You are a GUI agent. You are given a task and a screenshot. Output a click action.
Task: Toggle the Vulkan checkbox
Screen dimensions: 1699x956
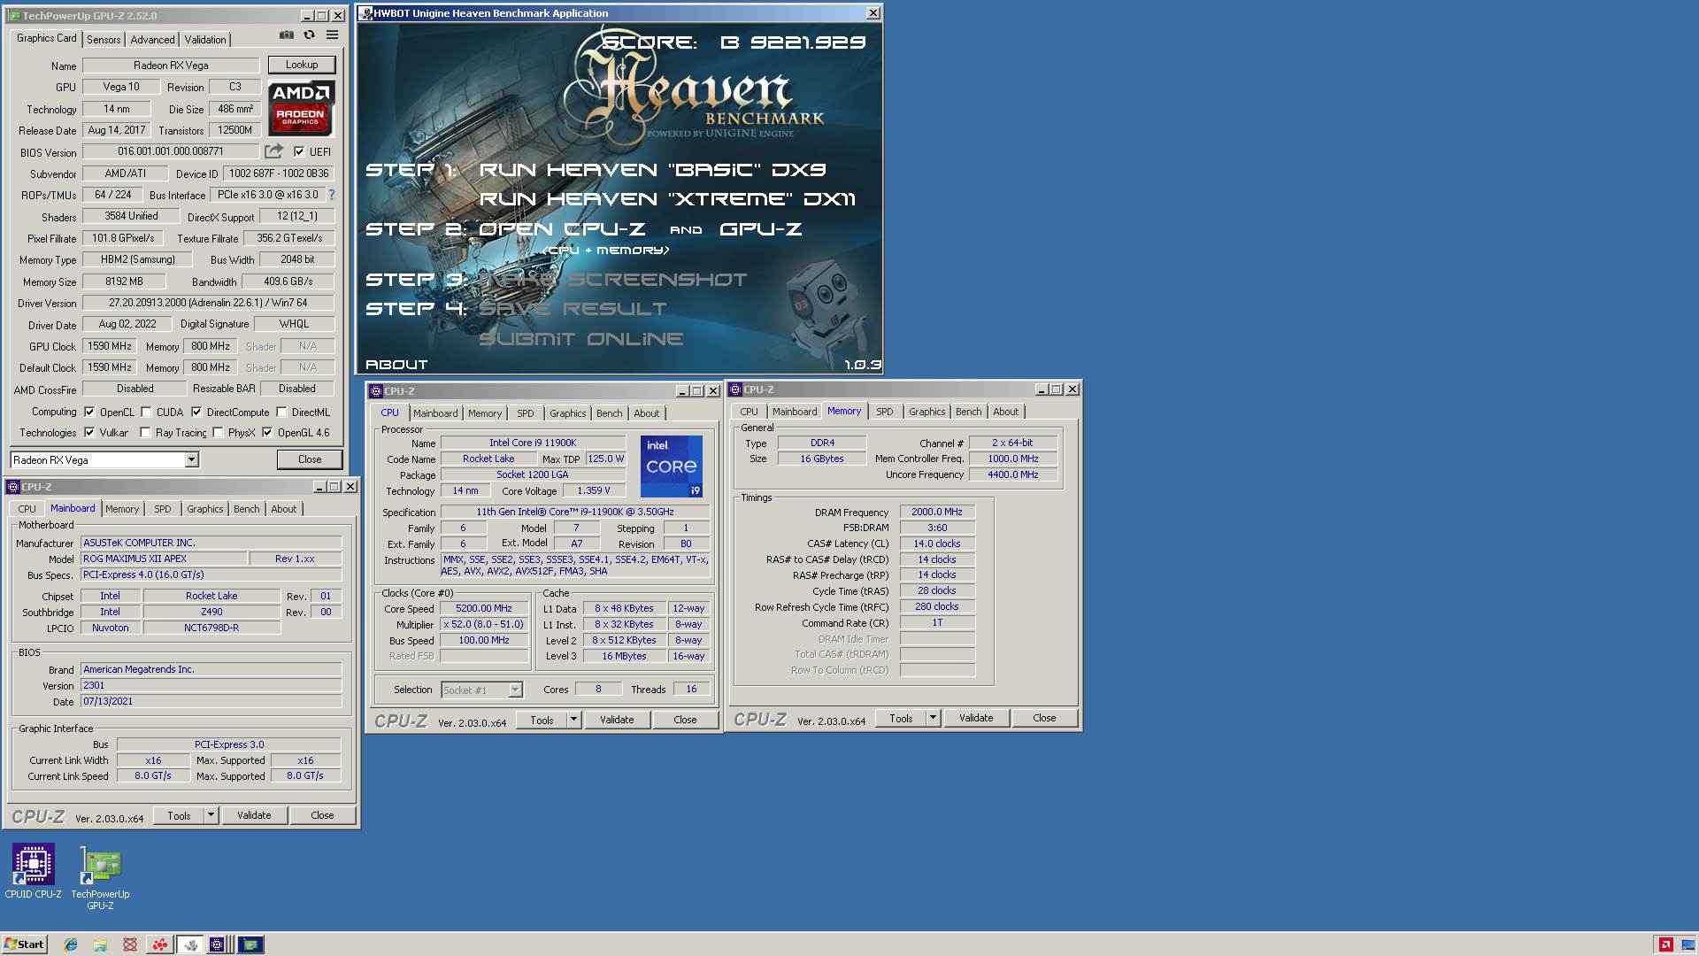coord(89,433)
